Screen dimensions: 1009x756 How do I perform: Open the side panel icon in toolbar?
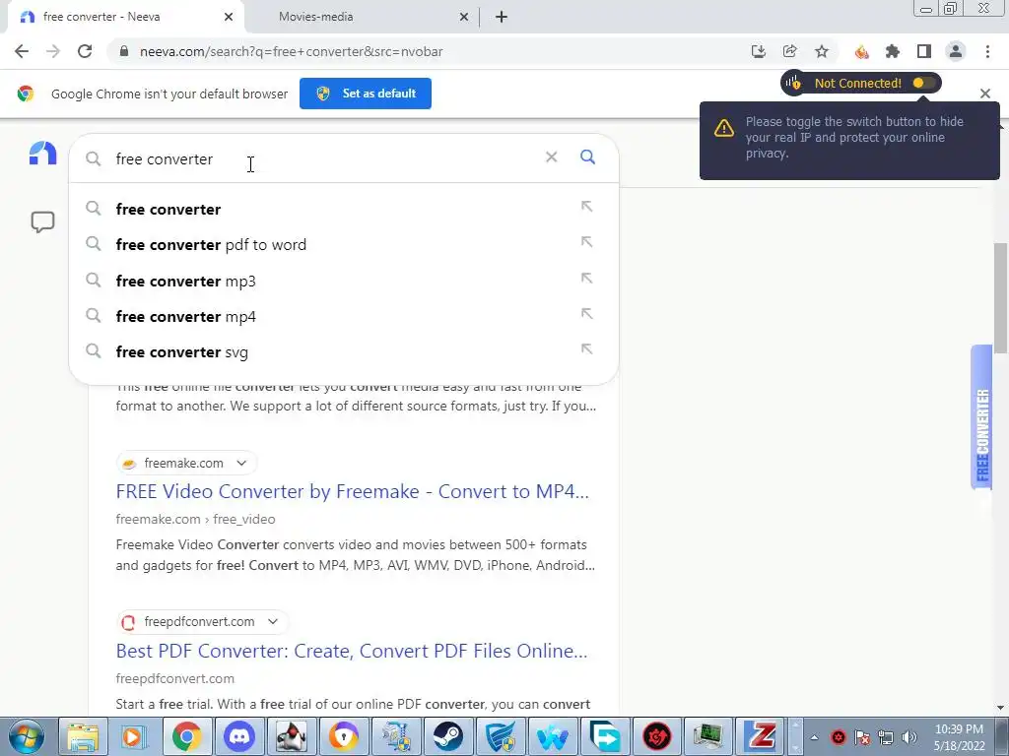924,51
